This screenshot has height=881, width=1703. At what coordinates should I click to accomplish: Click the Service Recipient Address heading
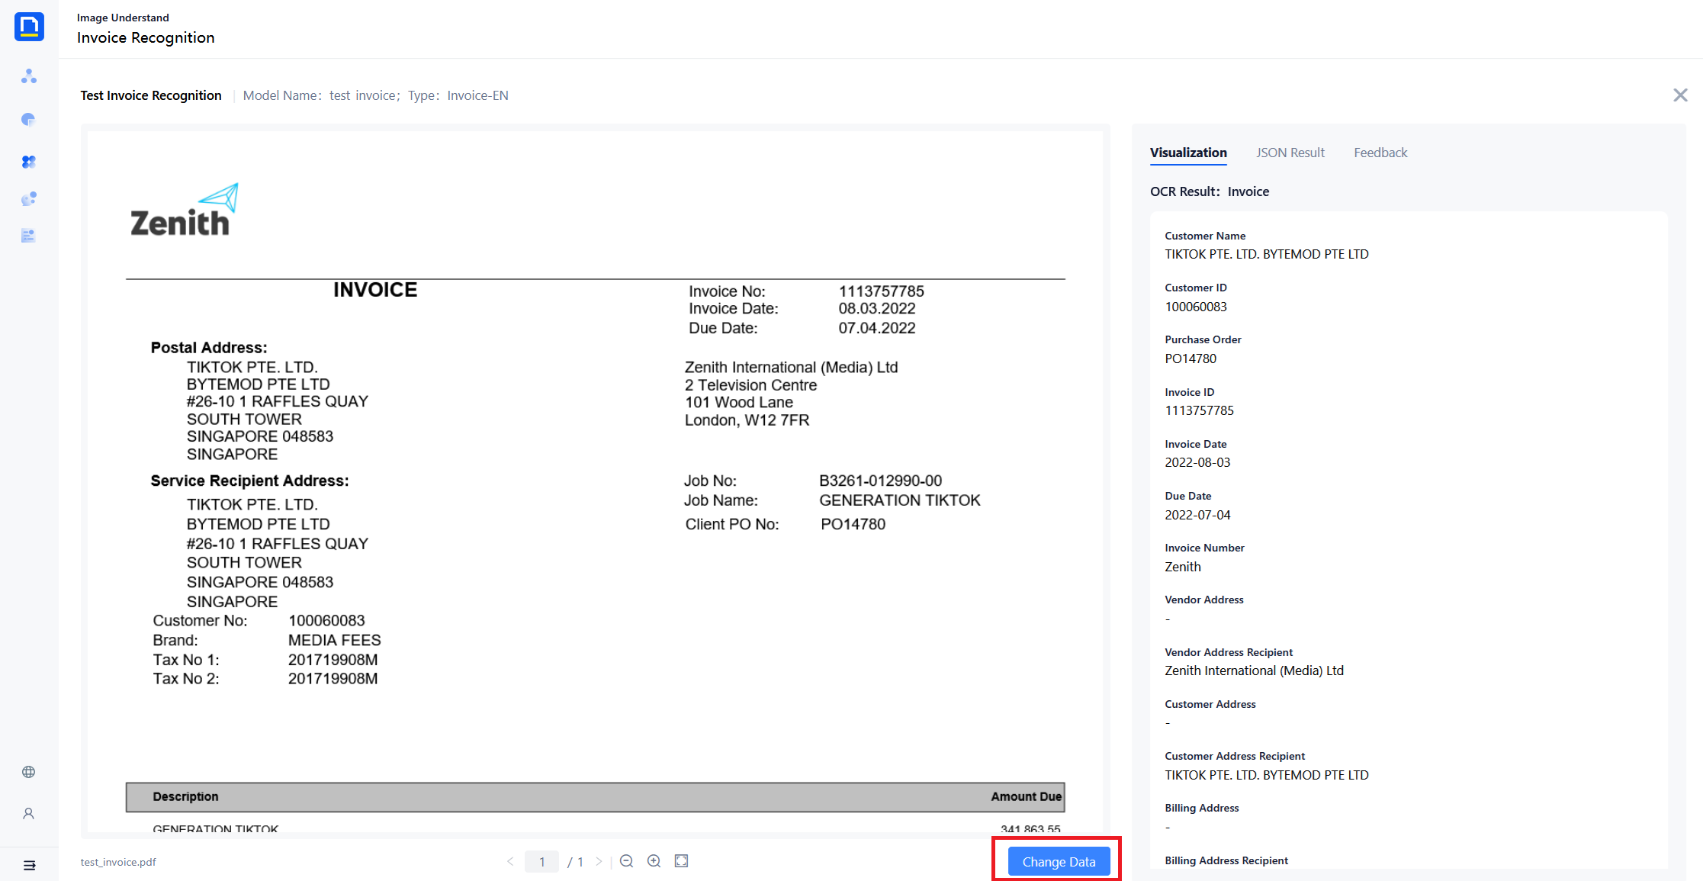tap(249, 481)
